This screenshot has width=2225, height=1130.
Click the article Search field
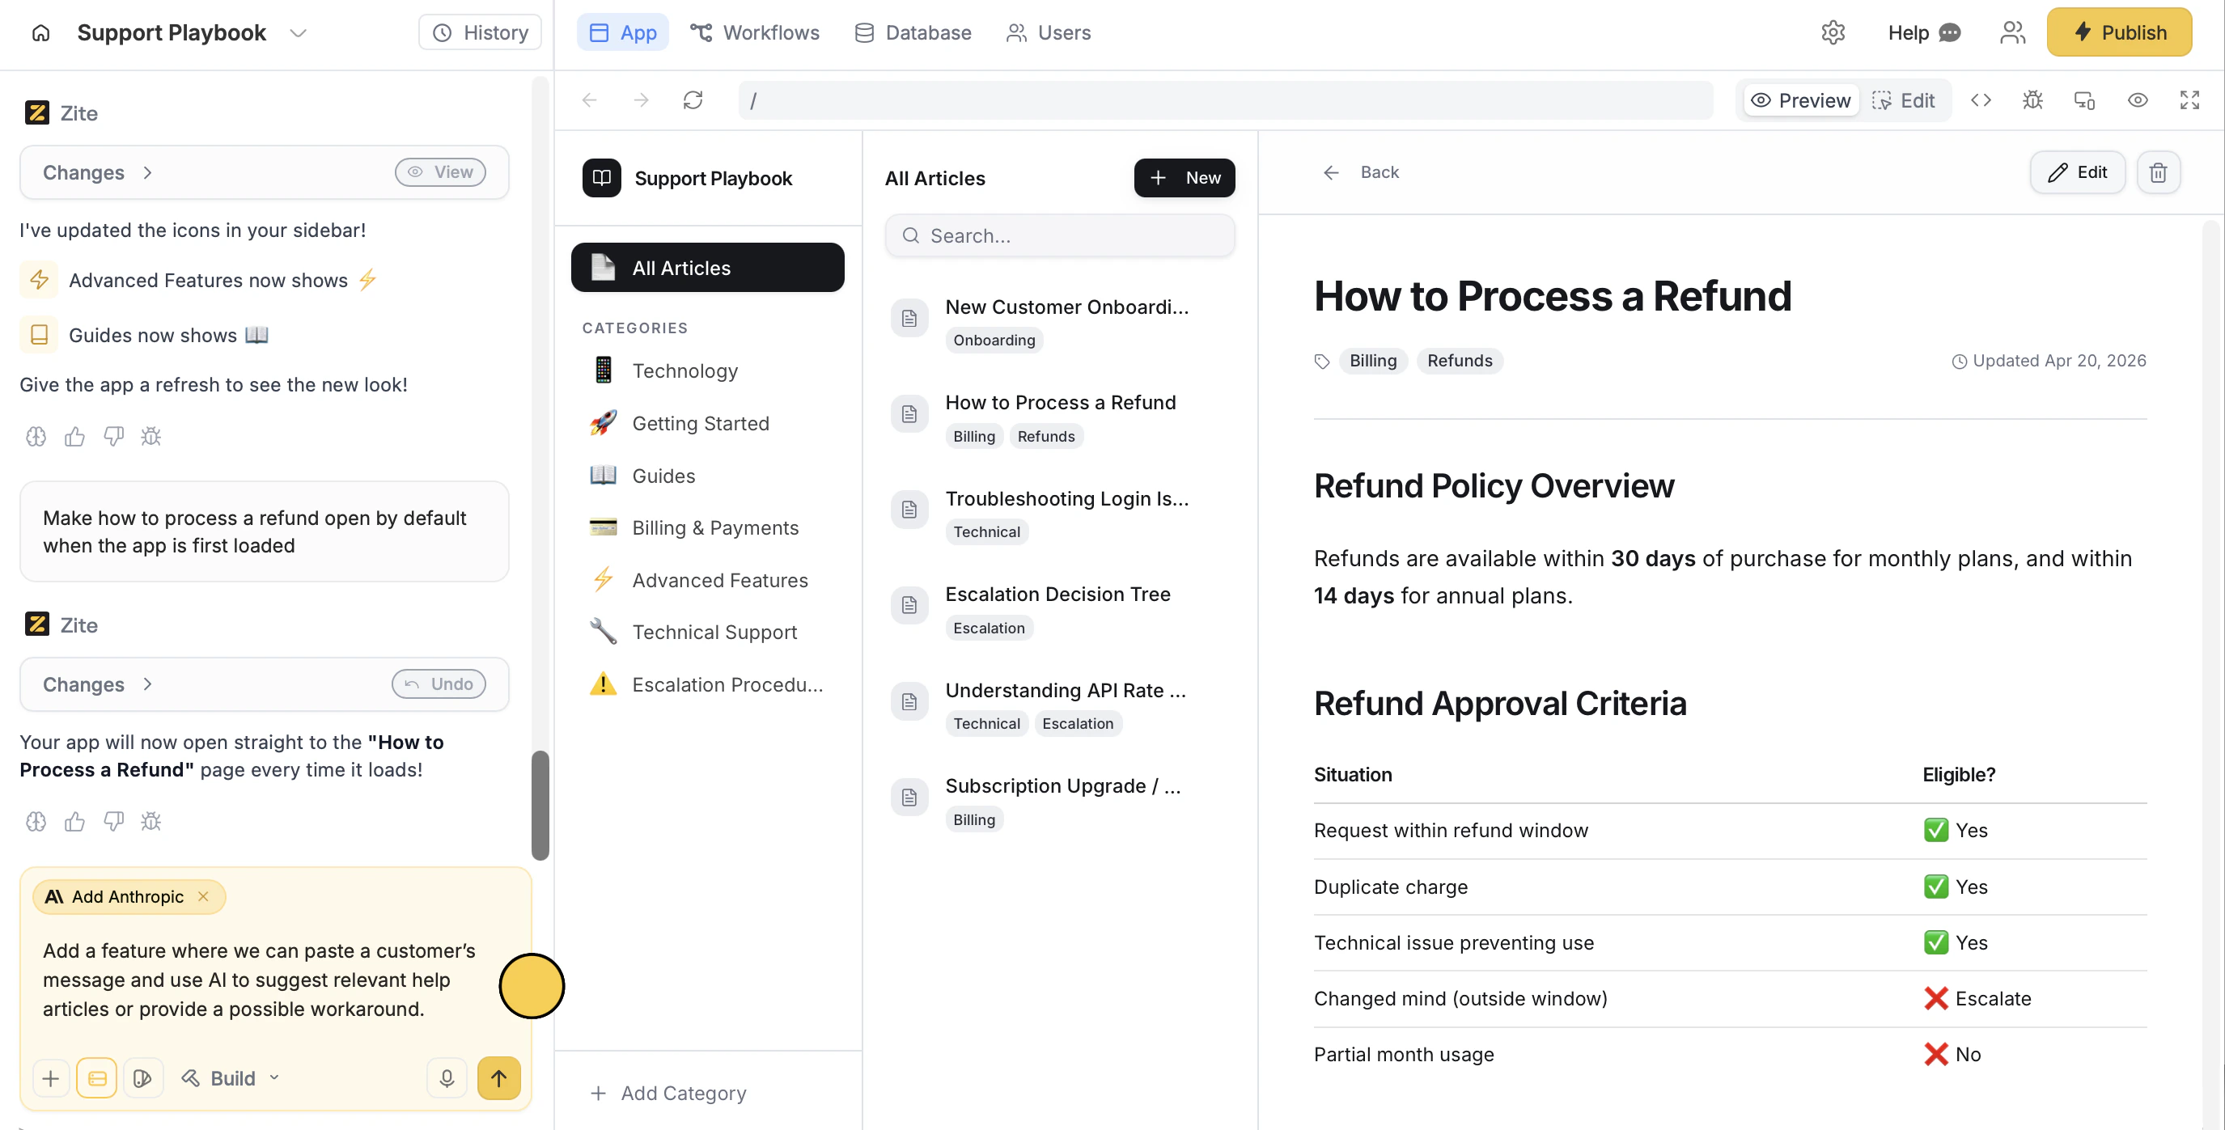click(1059, 235)
